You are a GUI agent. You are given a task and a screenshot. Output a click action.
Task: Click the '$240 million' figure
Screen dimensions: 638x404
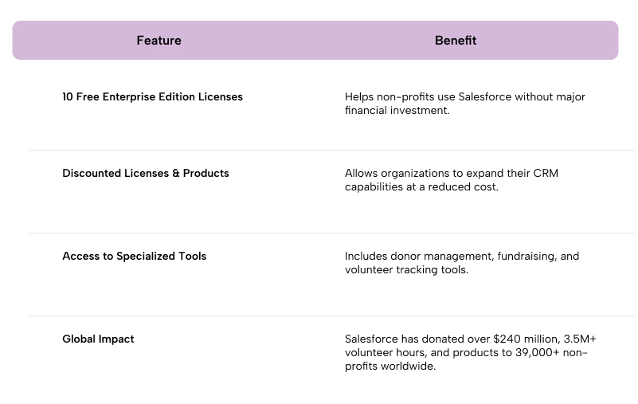pos(526,339)
